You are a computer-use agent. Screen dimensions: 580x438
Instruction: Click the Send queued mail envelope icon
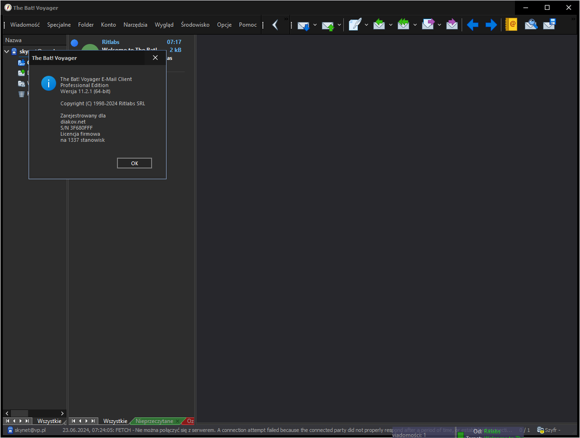328,25
